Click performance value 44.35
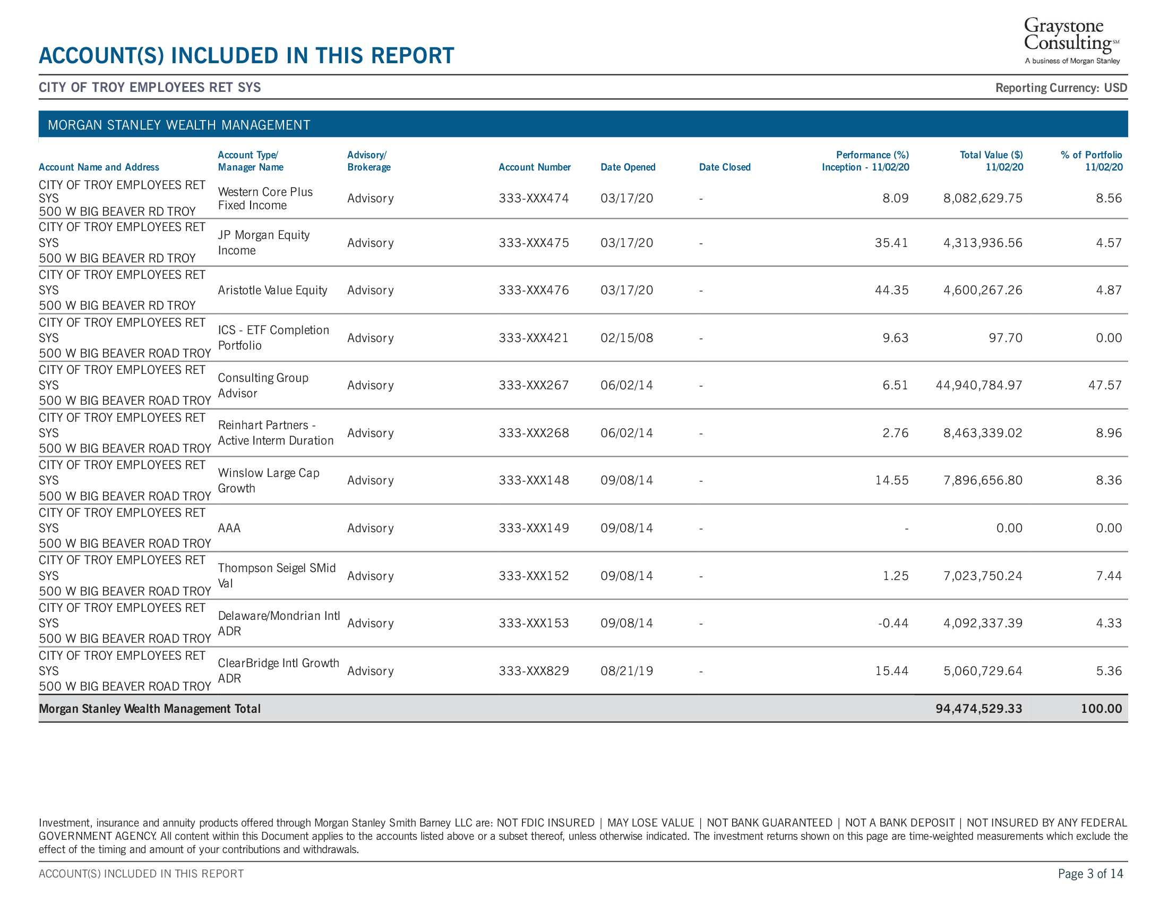 pyautogui.click(x=891, y=290)
